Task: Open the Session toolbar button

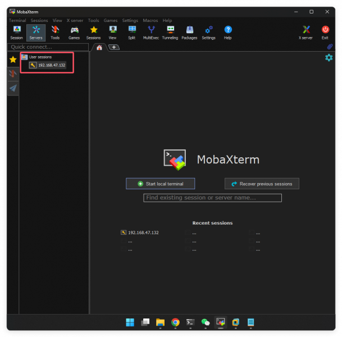Action: coord(17,33)
